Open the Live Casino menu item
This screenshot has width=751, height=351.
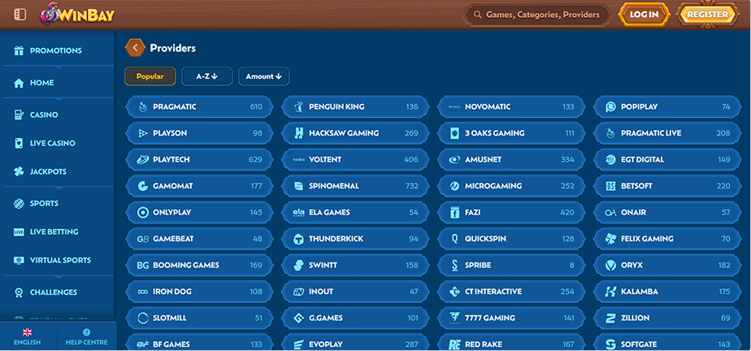coord(58,143)
